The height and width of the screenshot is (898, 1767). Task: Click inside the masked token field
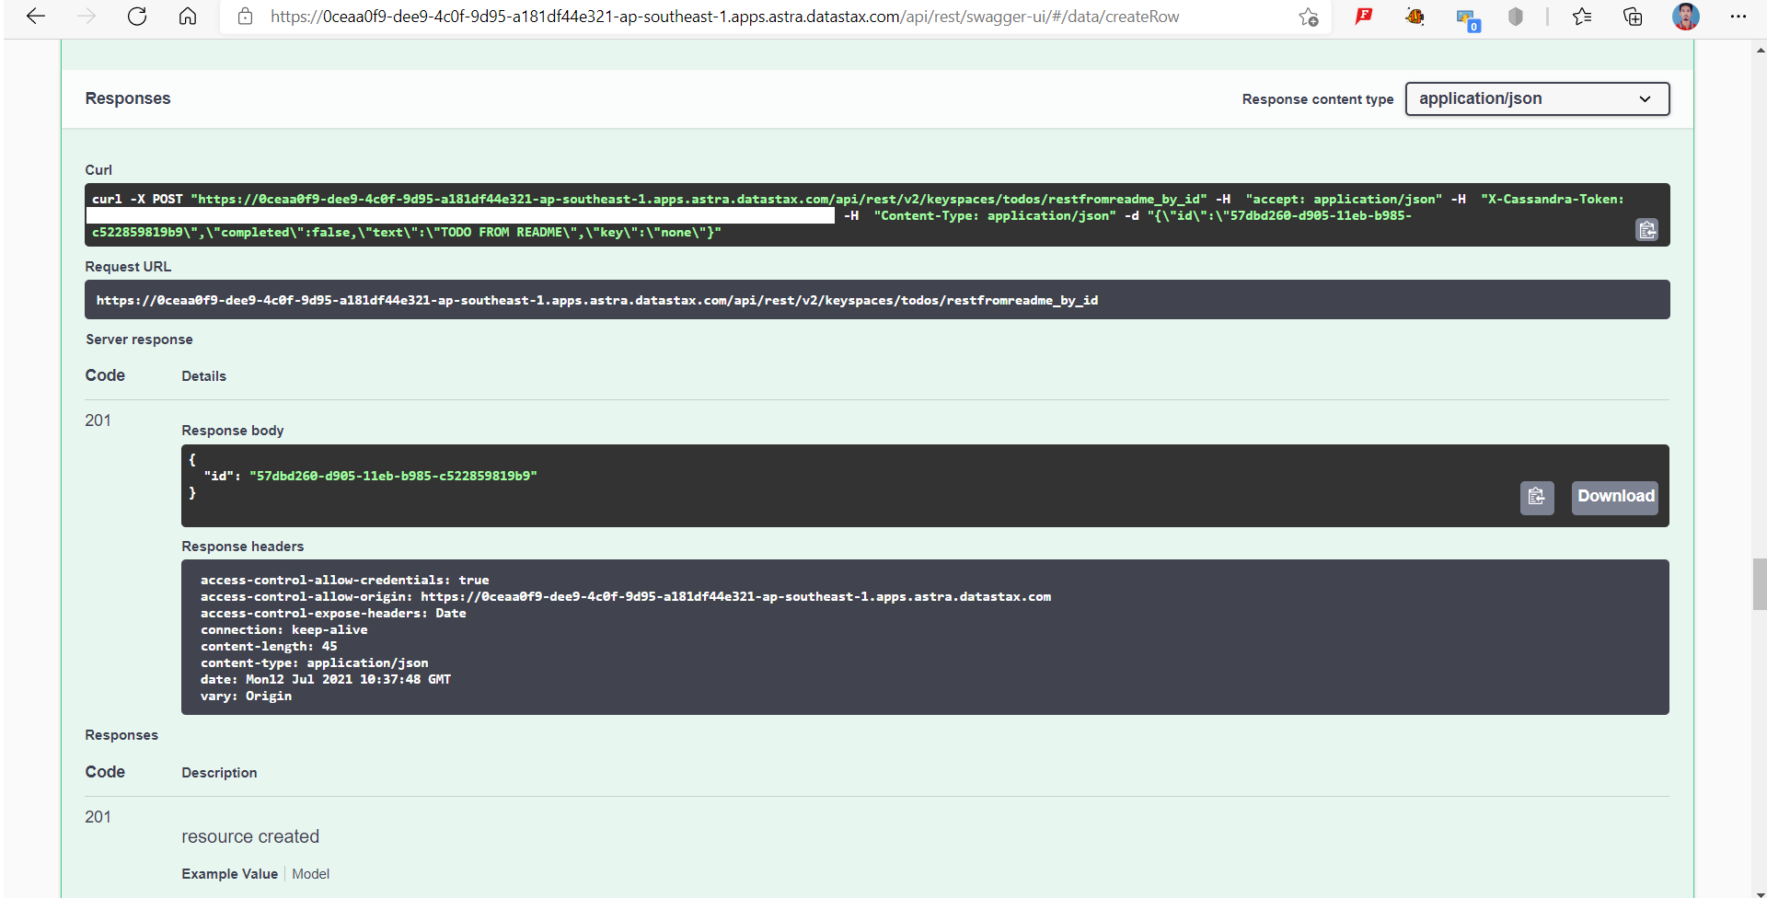pos(460,215)
